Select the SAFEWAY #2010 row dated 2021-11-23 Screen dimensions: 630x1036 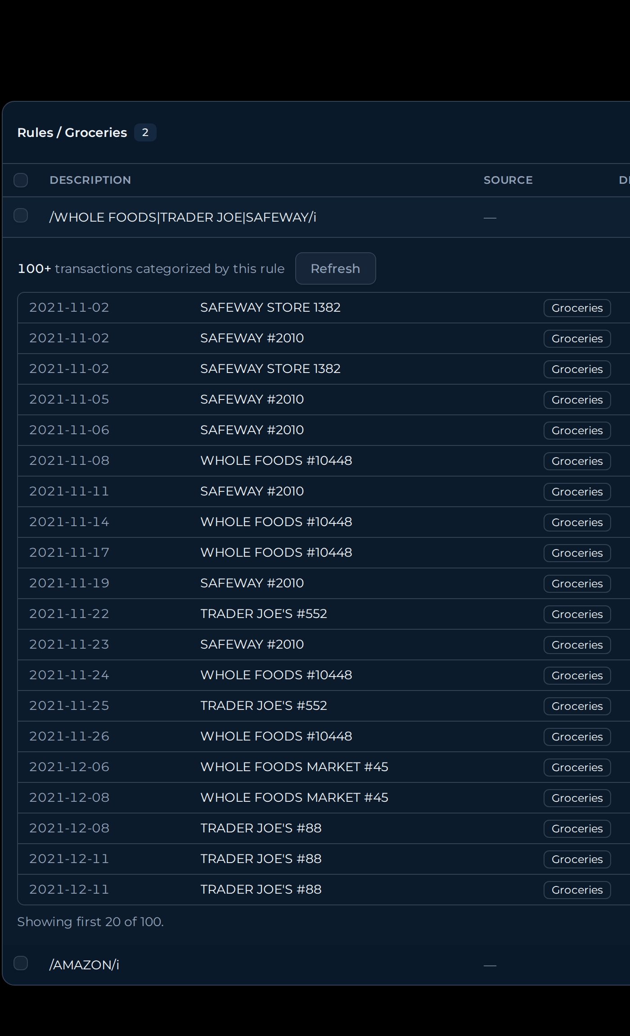[x=324, y=645]
